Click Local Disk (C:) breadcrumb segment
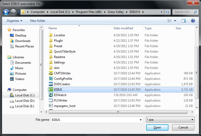This screenshot has width=201, height=136. click(x=60, y=12)
